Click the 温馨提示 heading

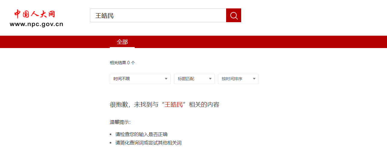coord(120,122)
